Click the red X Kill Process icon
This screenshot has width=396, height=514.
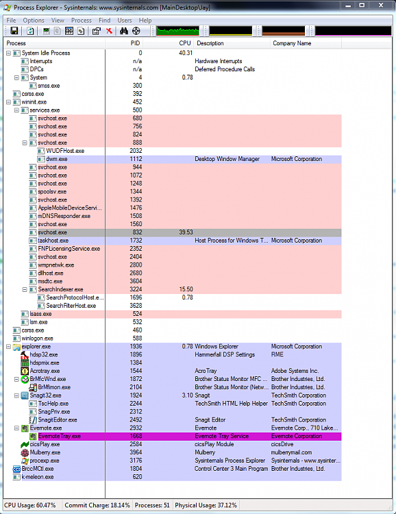tap(109, 31)
